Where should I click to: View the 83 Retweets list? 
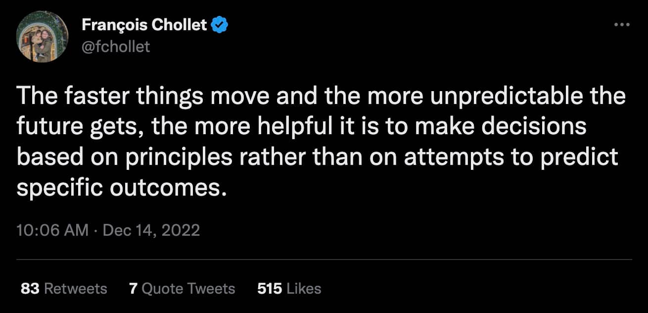tap(64, 289)
